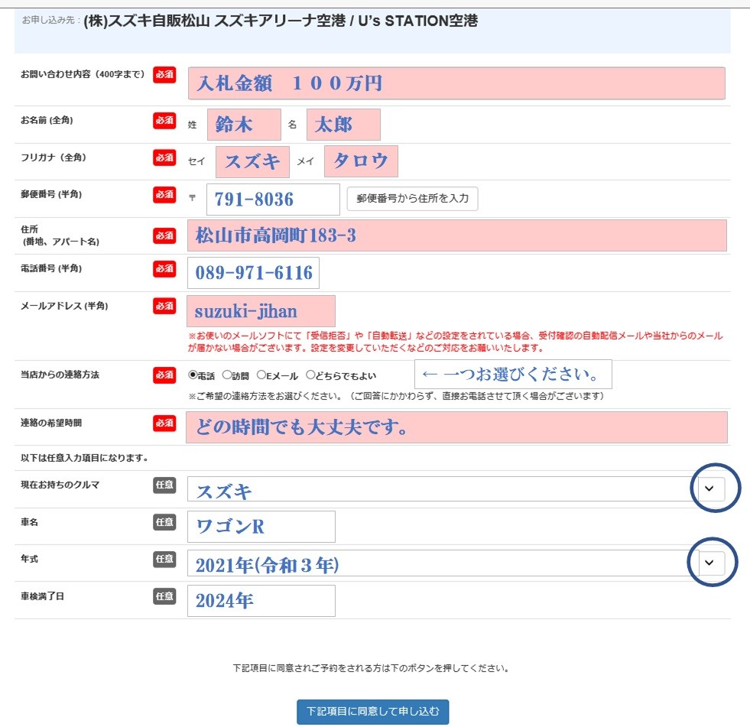This screenshot has height=727, width=750.
Task: Click the メールアドレス input field
Action: [x=261, y=311]
